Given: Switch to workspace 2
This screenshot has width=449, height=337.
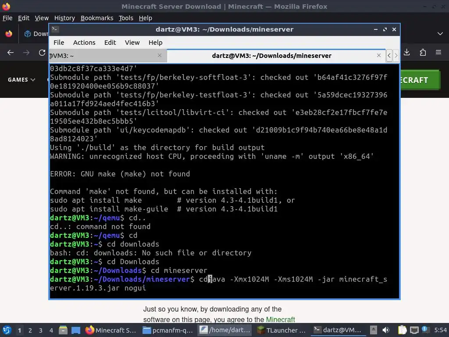Looking at the screenshot, I should [x=30, y=330].
